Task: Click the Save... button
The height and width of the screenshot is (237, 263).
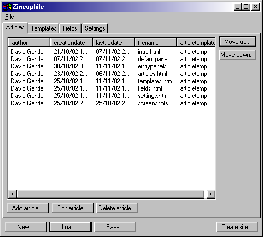Action: [115, 227]
